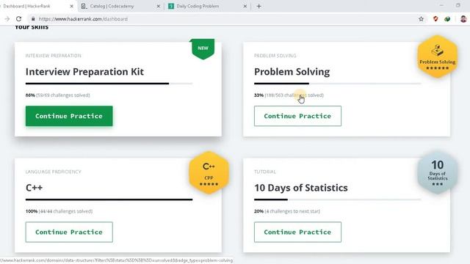Screen dimensions: 470x264
Task: Open a new browser tab
Action: click(x=259, y=6)
